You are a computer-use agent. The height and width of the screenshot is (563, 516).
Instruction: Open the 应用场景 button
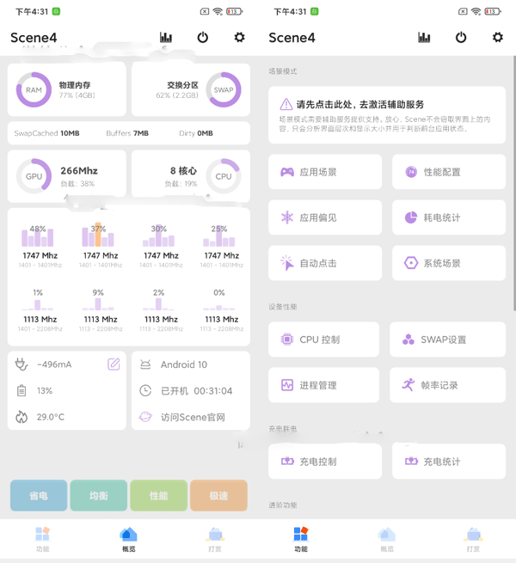point(324,172)
